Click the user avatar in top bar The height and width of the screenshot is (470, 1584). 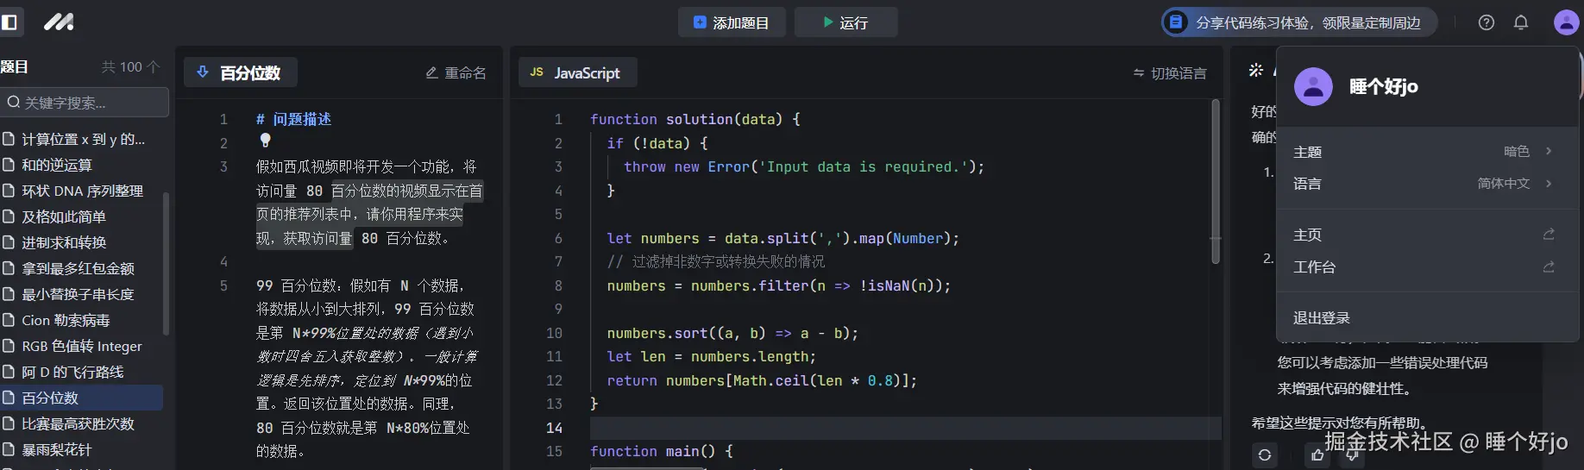(x=1565, y=22)
